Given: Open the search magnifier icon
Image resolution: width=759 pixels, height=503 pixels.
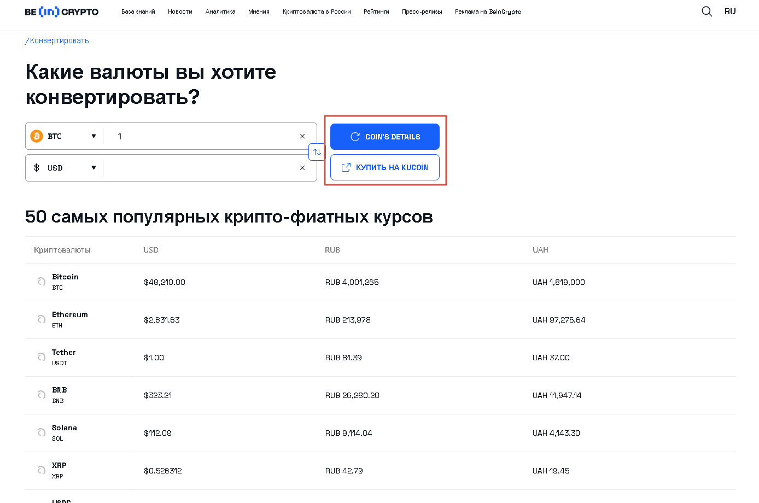Looking at the screenshot, I should point(707,11).
